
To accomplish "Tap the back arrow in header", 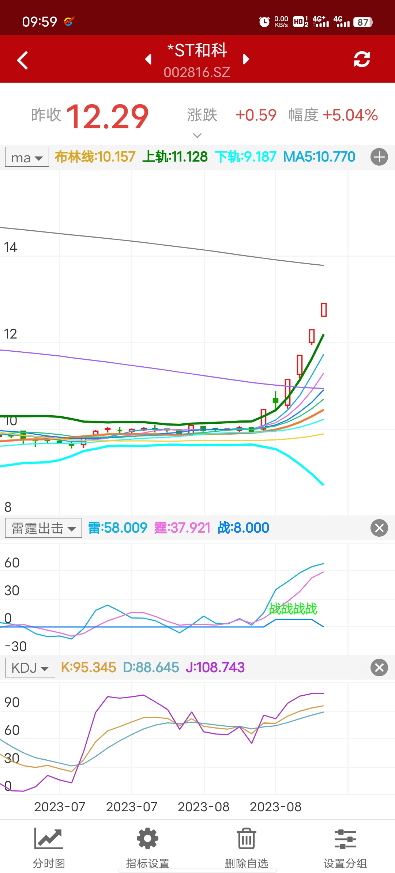I will pyautogui.click(x=23, y=60).
